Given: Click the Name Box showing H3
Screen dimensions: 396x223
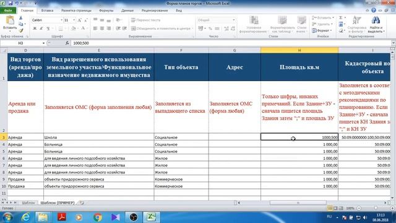Looking at the screenshot, I should 20,43.
